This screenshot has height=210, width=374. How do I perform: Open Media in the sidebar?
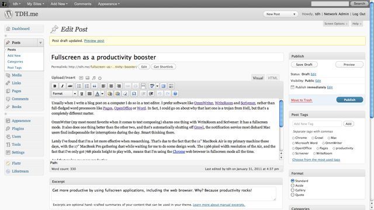[17, 75]
